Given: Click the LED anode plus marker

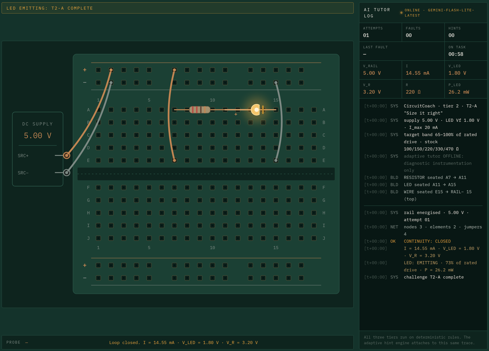Looking at the screenshot, I should [236, 114].
